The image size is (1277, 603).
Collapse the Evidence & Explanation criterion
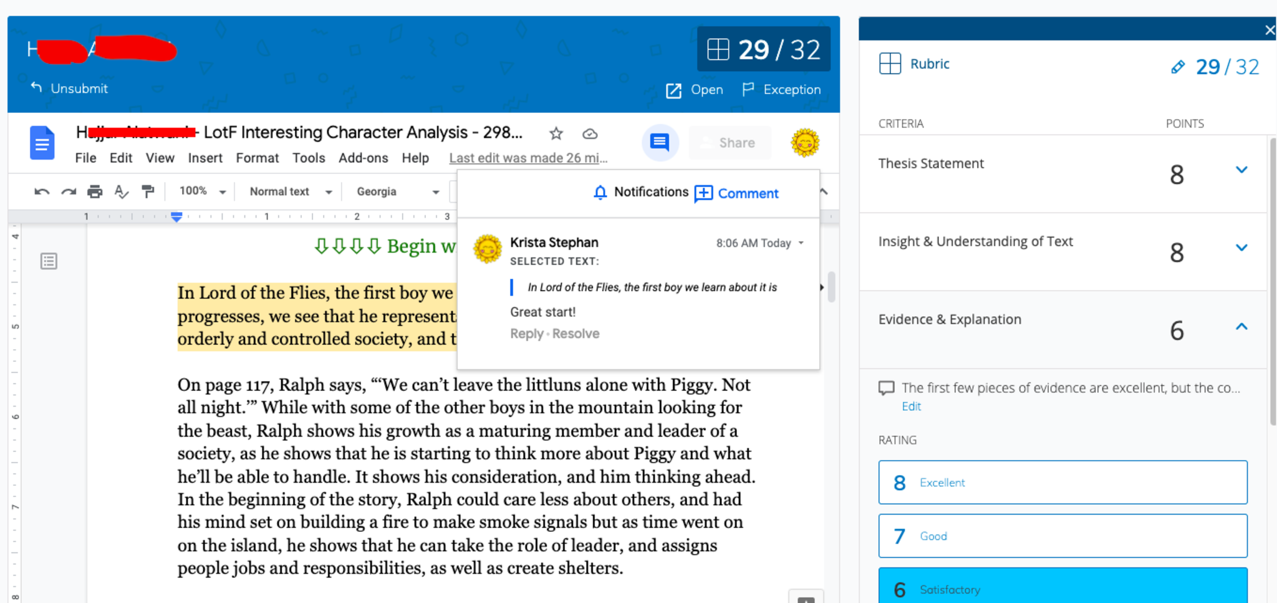1241,326
